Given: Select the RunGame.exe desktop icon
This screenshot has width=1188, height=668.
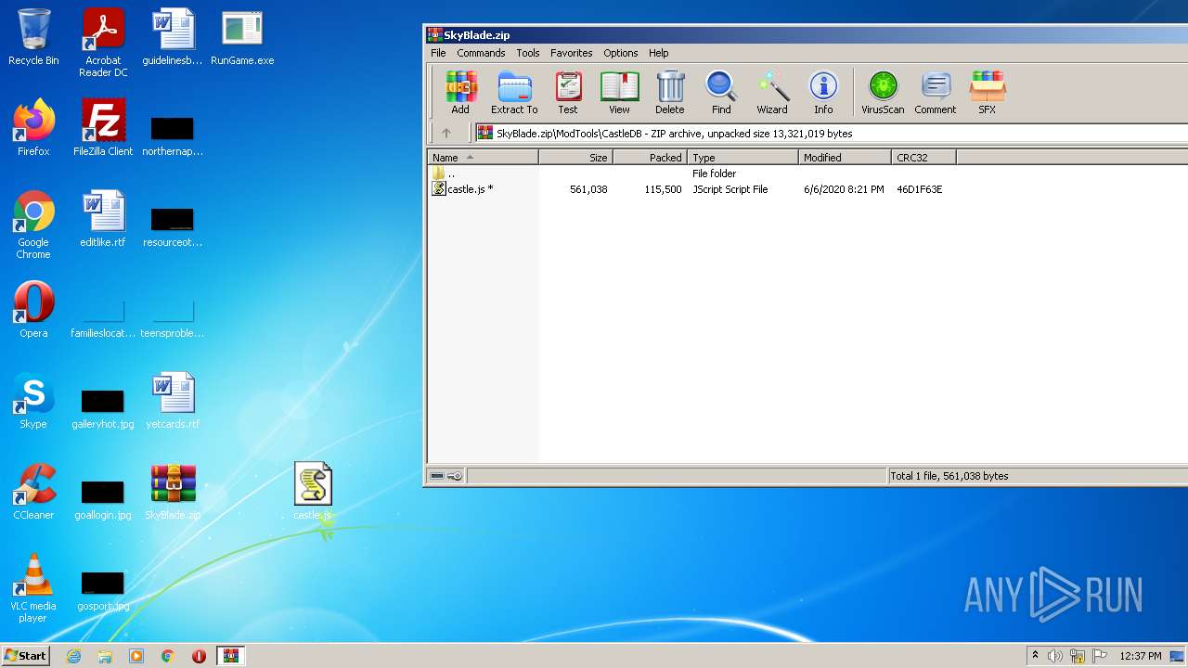Looking at the screenshot, I should [242, 38].
